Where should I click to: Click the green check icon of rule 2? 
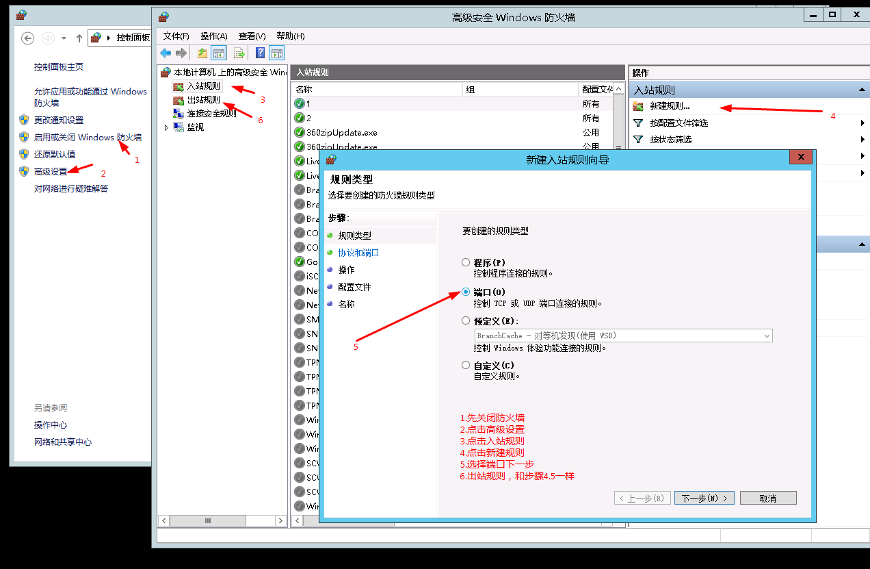coord(300,118)
